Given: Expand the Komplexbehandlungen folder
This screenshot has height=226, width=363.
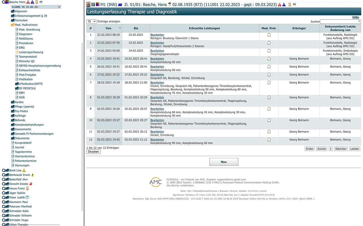Looking at the screenshot, I should pyautogui.click(x=13, y=125).
